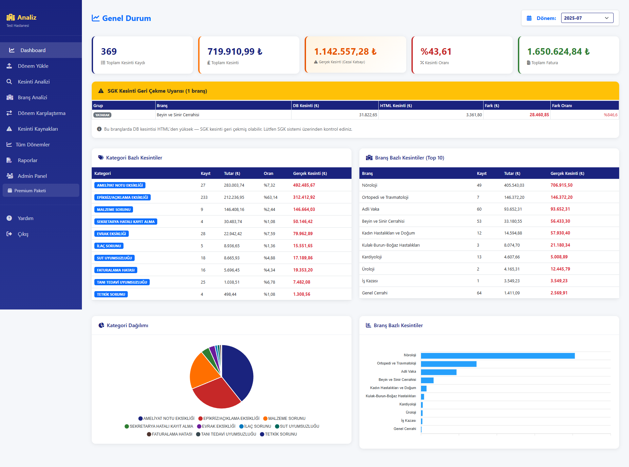Click the Kesinti Kaynakları warning icon
Viewport: 629px width, 467px height.
coord(9,129)
